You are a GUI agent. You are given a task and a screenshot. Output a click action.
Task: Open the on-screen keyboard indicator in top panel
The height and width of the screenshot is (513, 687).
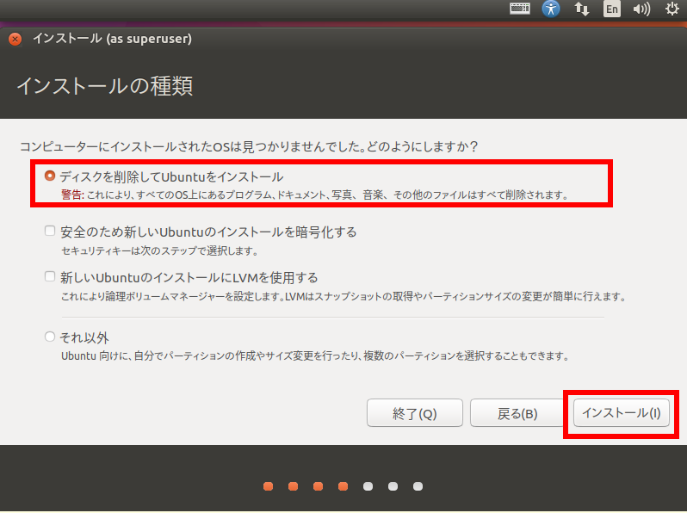coord(520,9)
